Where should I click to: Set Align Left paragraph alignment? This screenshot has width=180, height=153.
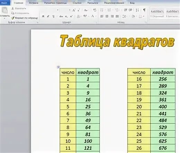[102, 16]
